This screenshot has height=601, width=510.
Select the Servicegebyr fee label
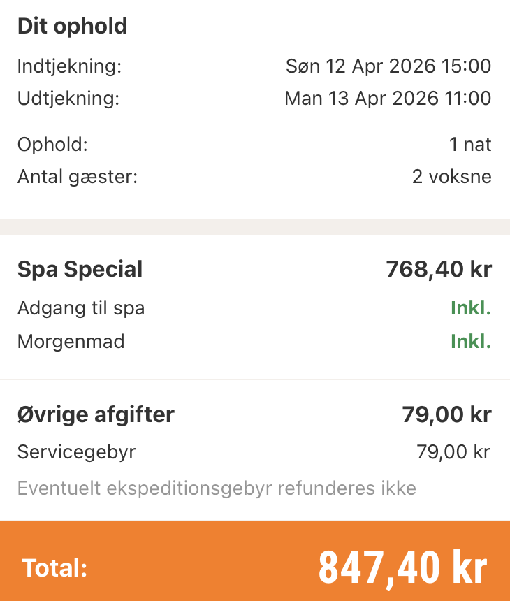[76, 451]
